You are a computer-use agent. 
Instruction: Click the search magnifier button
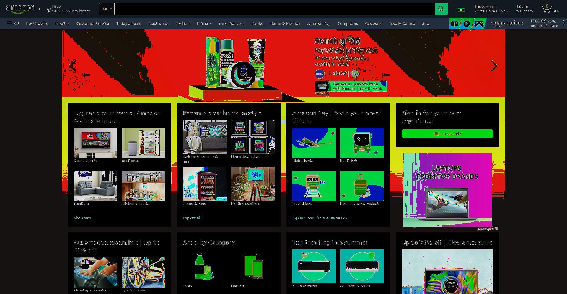(x=441, y=9)
